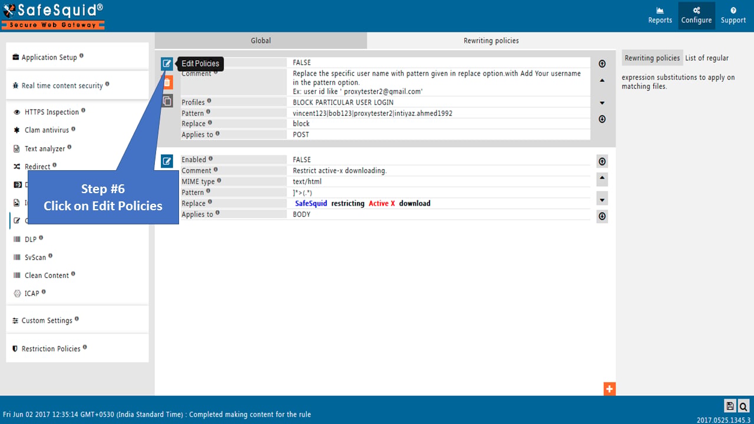Add a new rewriting policy
Screen dimensions: 754x424
pyautogui.click(x=609, y=389)
